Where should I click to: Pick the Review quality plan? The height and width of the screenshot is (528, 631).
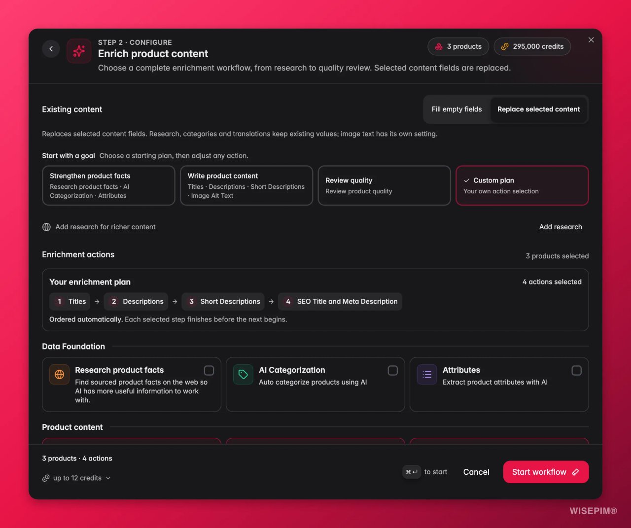click(385, 185)
